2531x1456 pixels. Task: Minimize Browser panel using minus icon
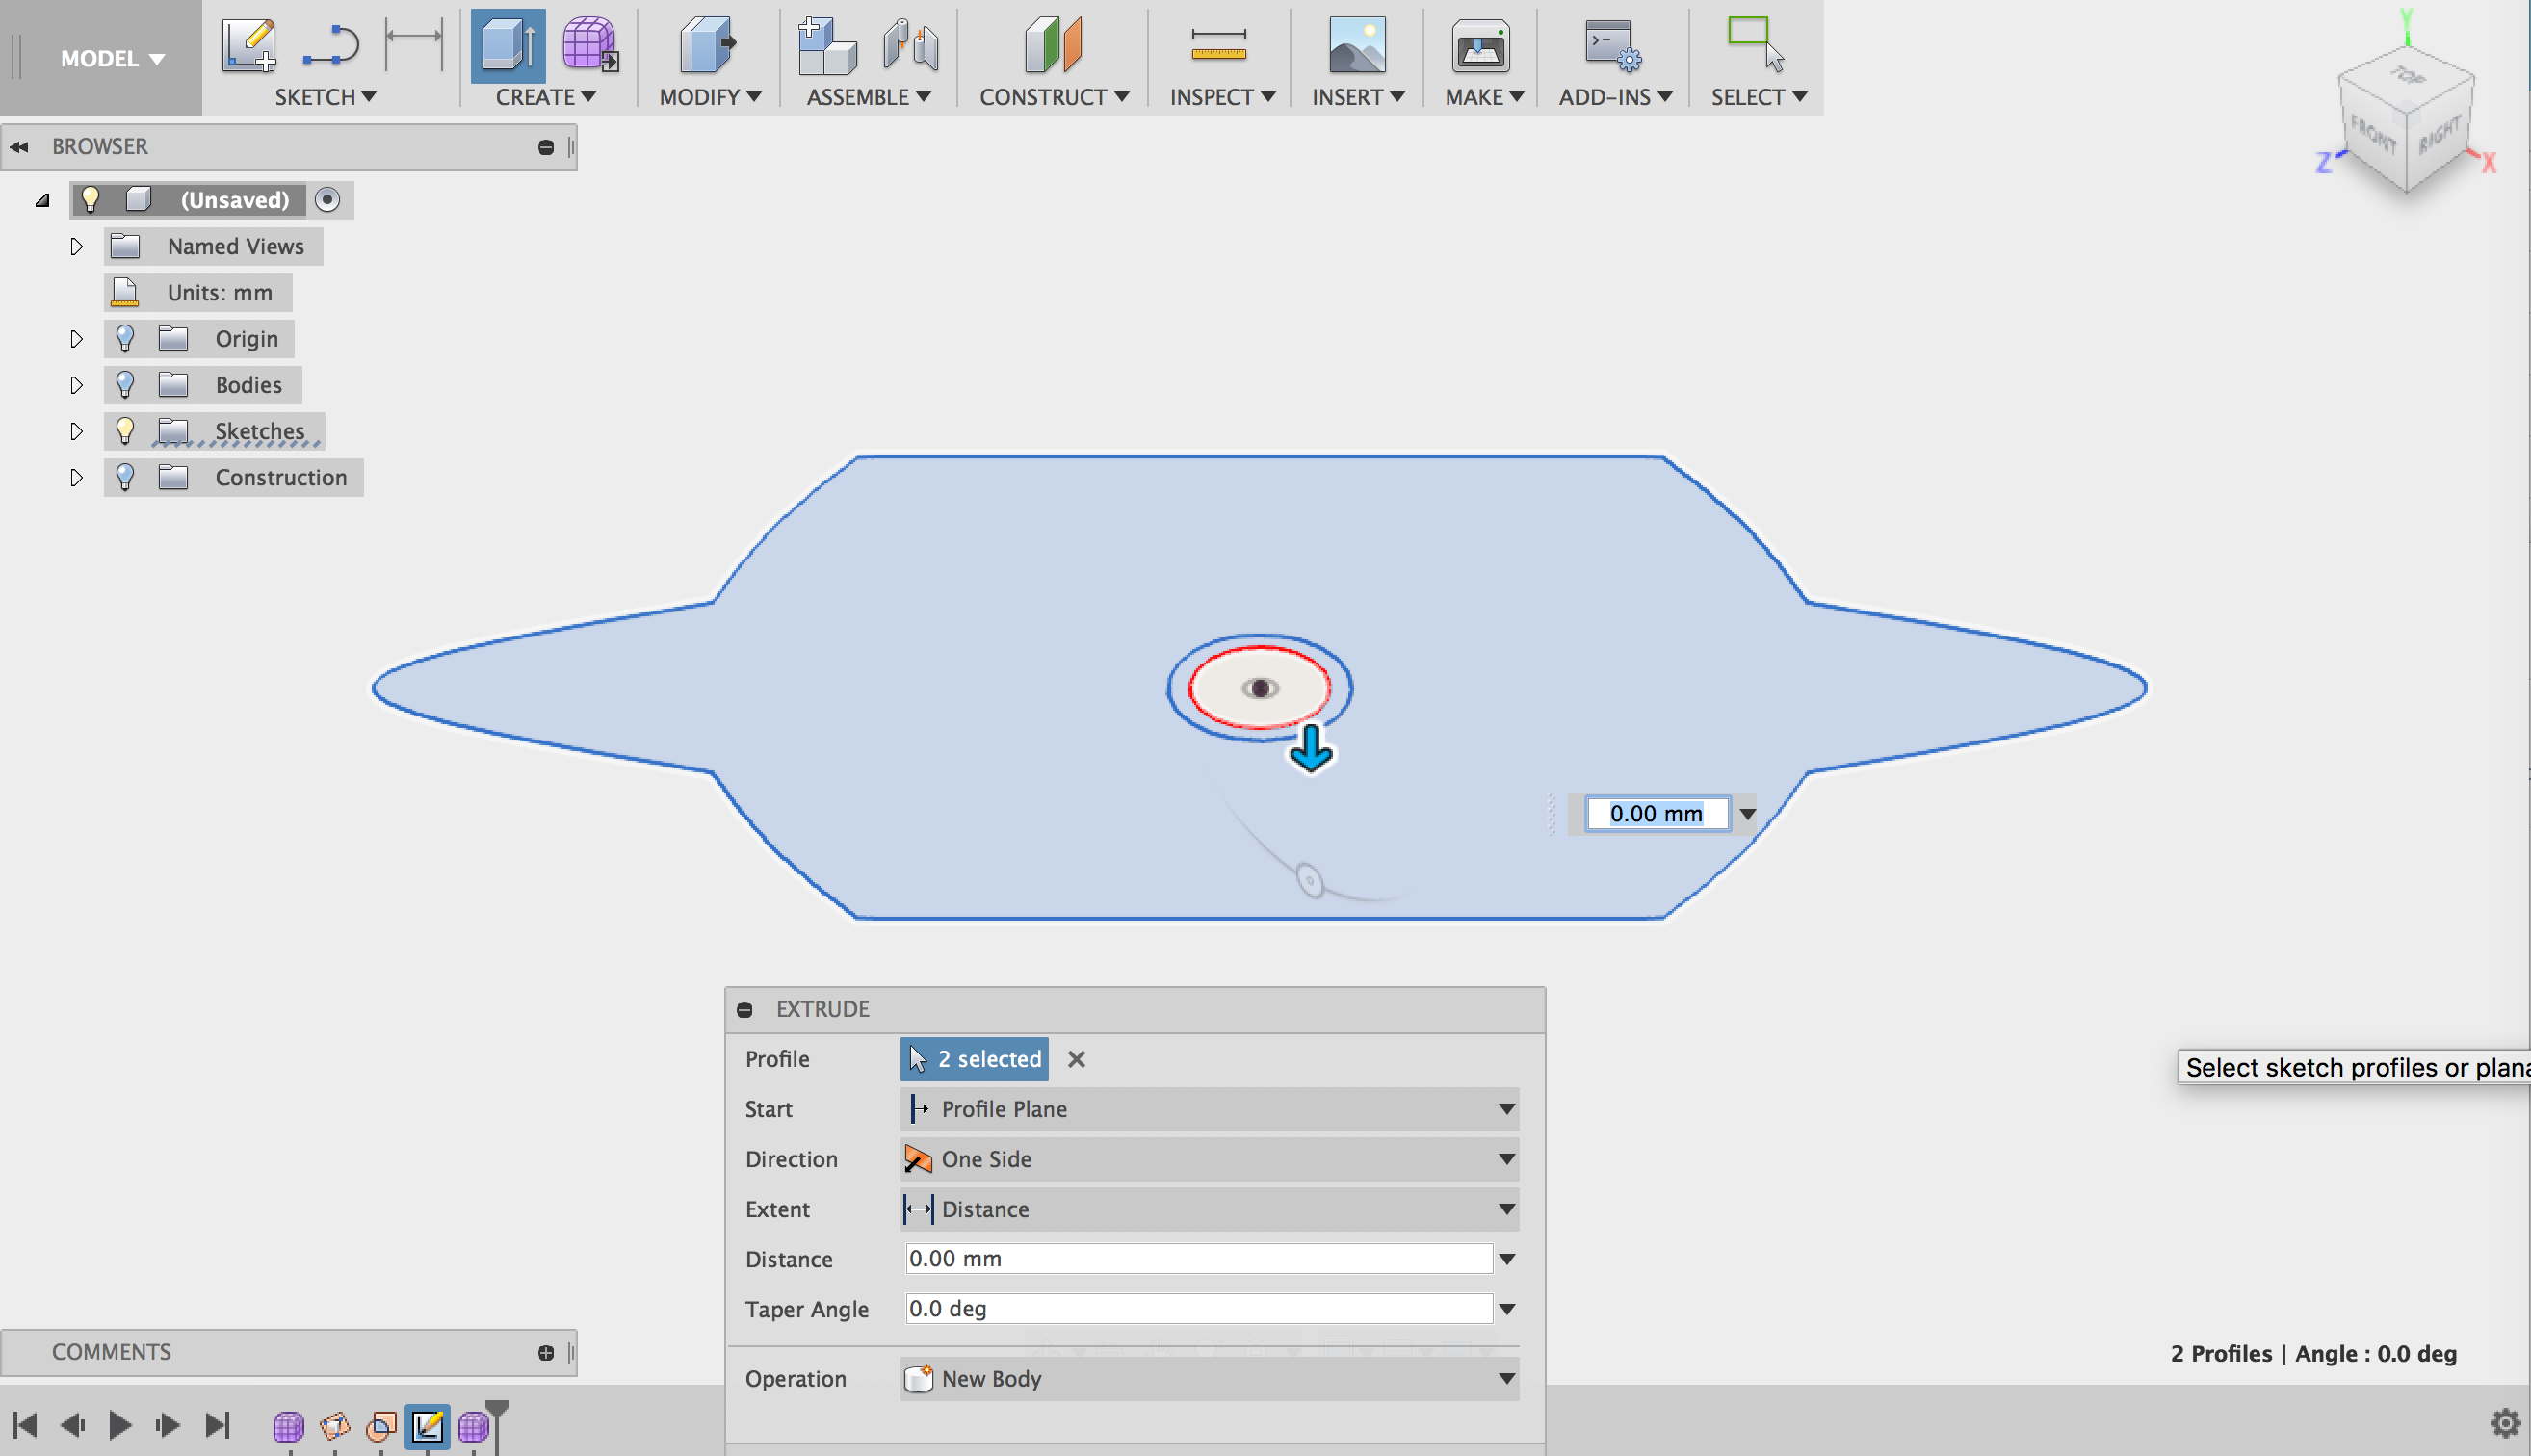click(x=546, y=147)
